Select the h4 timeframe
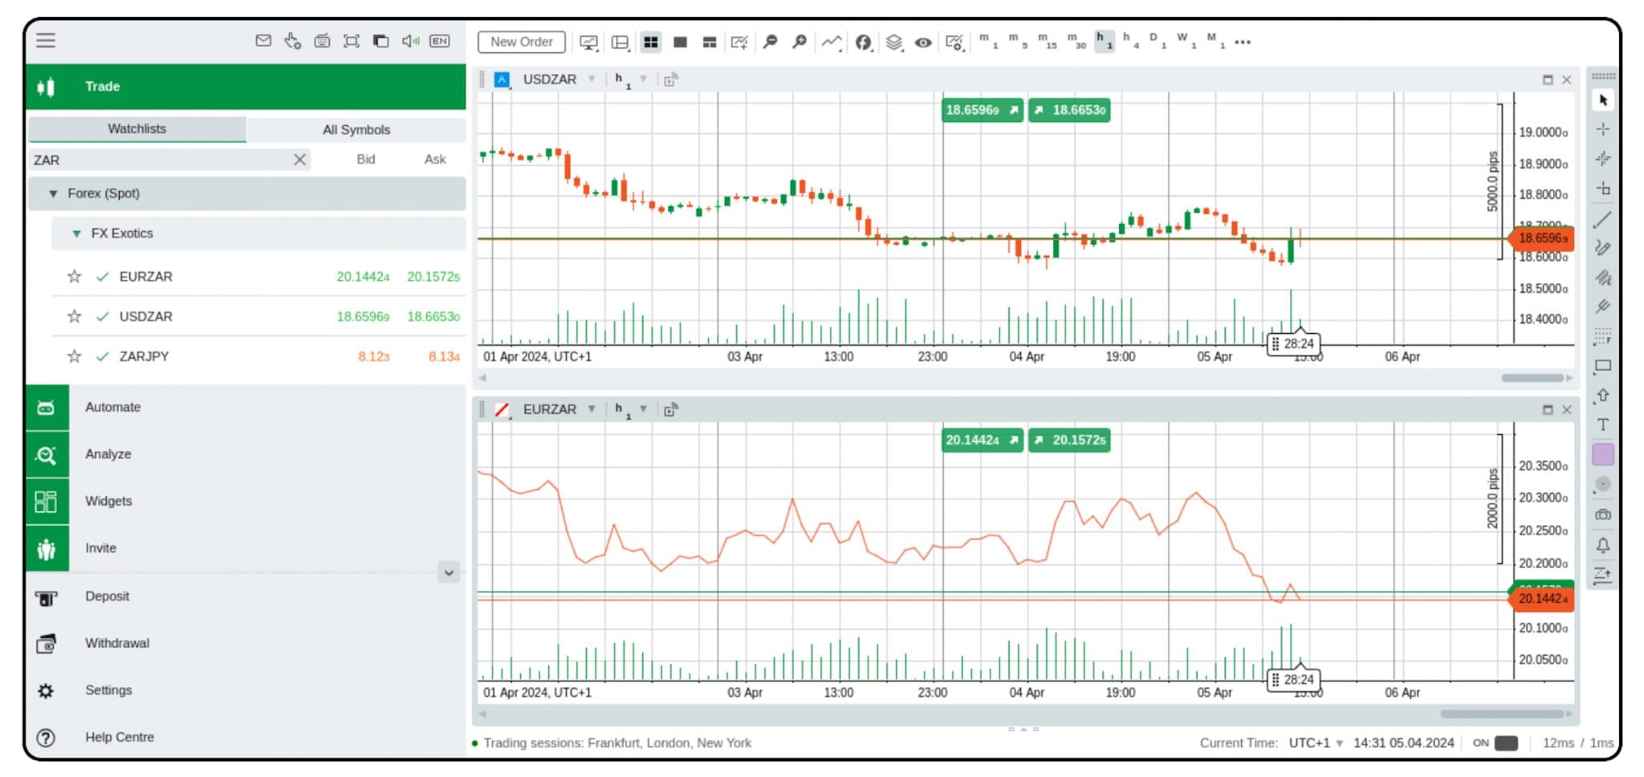This screenshot has width=1644, height=777. [x=1130, y=41]
